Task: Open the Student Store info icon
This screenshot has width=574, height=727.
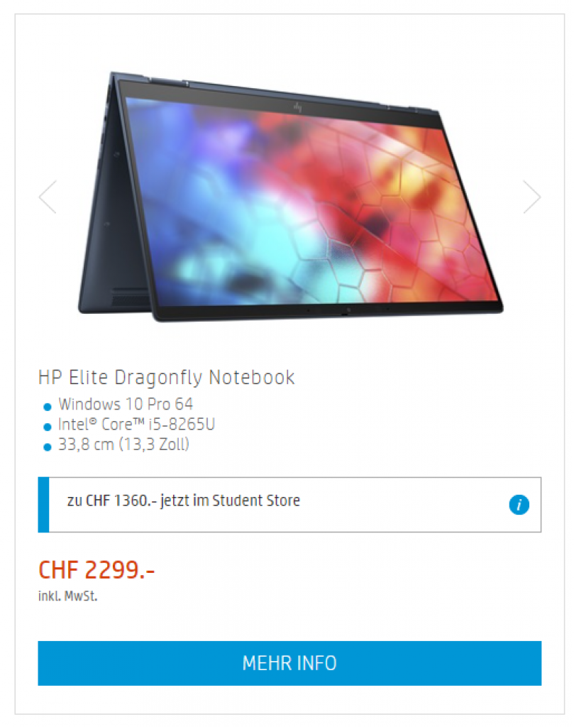Action: point(519,505)
